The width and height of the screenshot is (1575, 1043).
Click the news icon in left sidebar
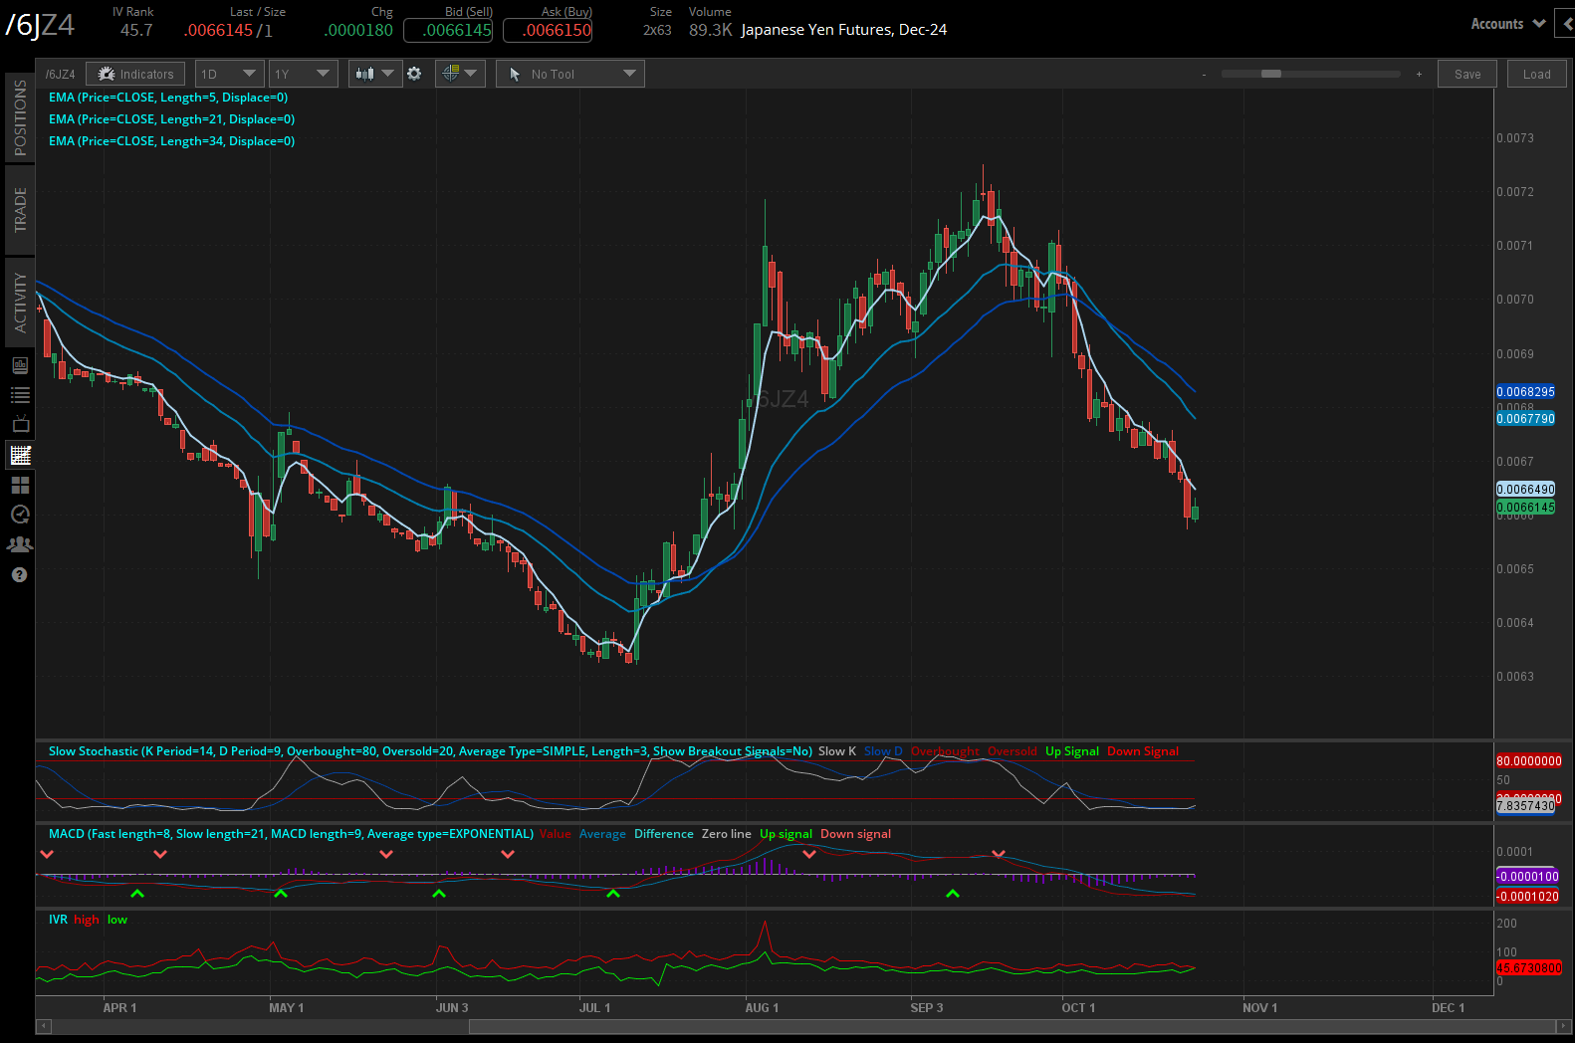[x=20, y=365]
